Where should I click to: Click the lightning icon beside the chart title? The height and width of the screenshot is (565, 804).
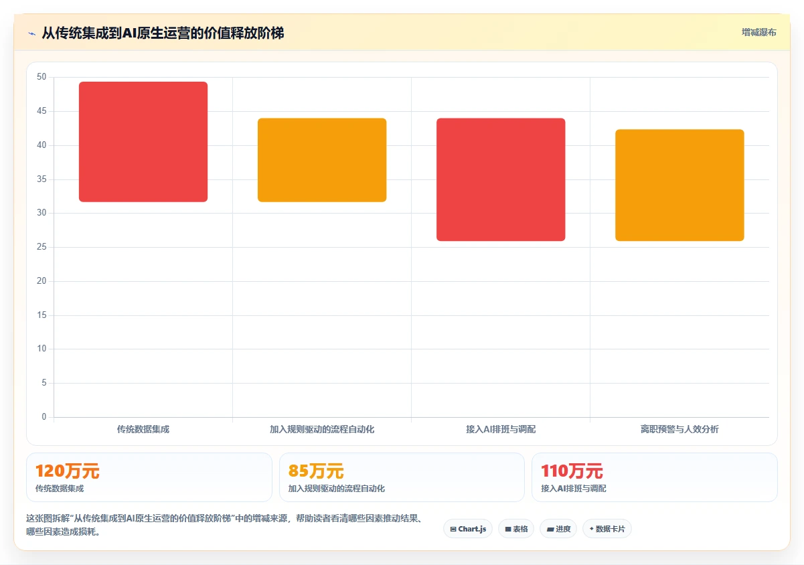[31, 33]
